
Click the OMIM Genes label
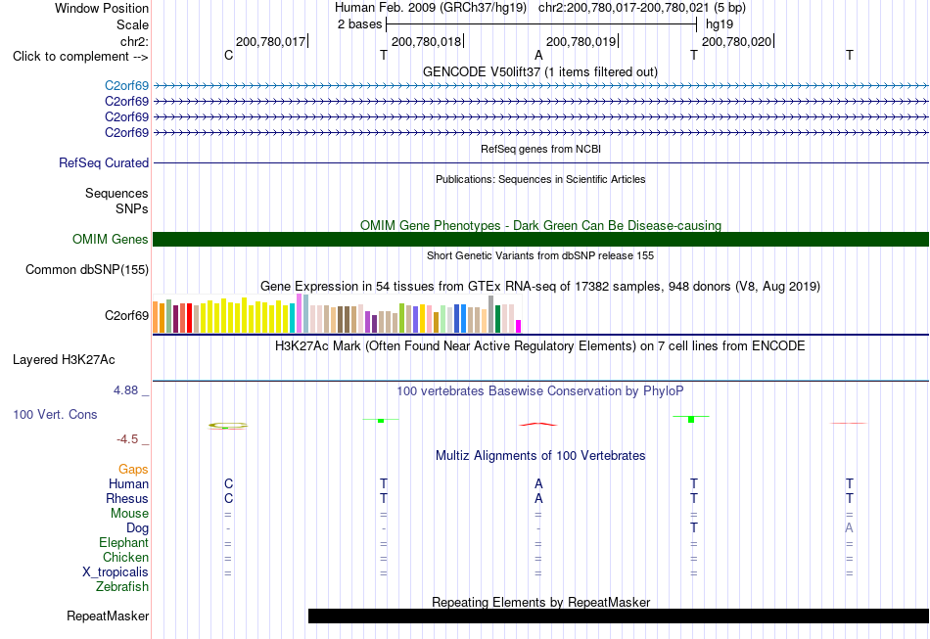pyautogui.click(x=110, y=239)
